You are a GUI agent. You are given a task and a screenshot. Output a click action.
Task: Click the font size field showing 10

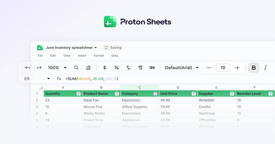tap(223, 68)
